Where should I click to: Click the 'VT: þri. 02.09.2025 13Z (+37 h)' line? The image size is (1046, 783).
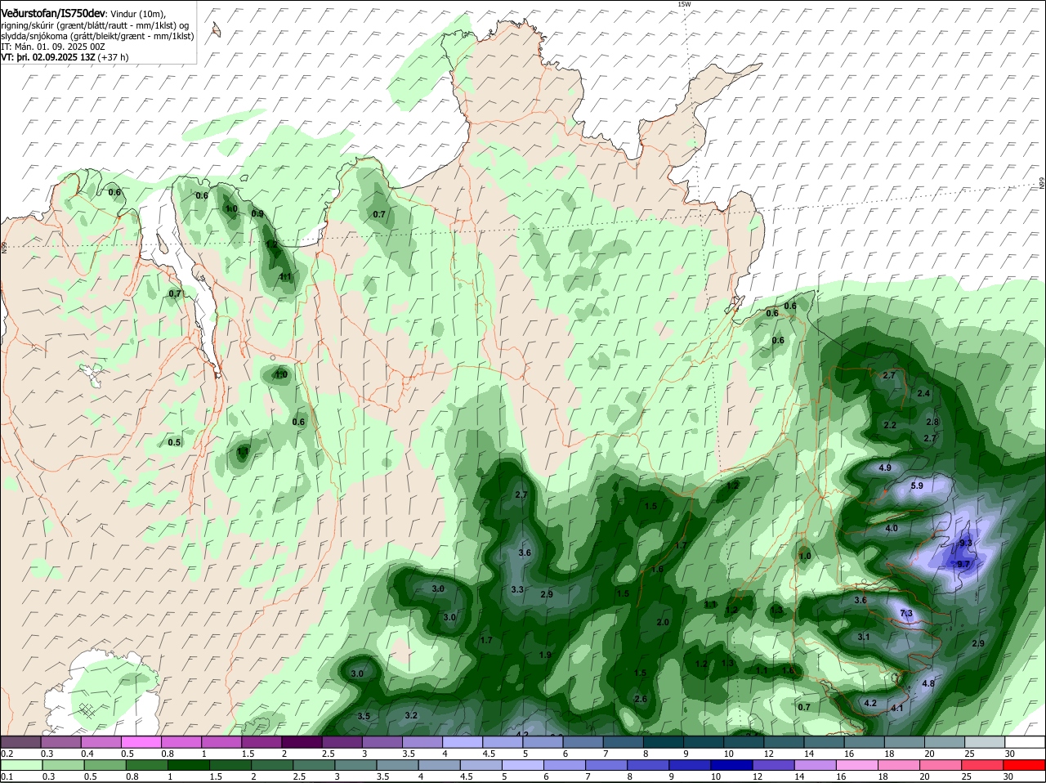pyautogui.click(x=65, y=57)
